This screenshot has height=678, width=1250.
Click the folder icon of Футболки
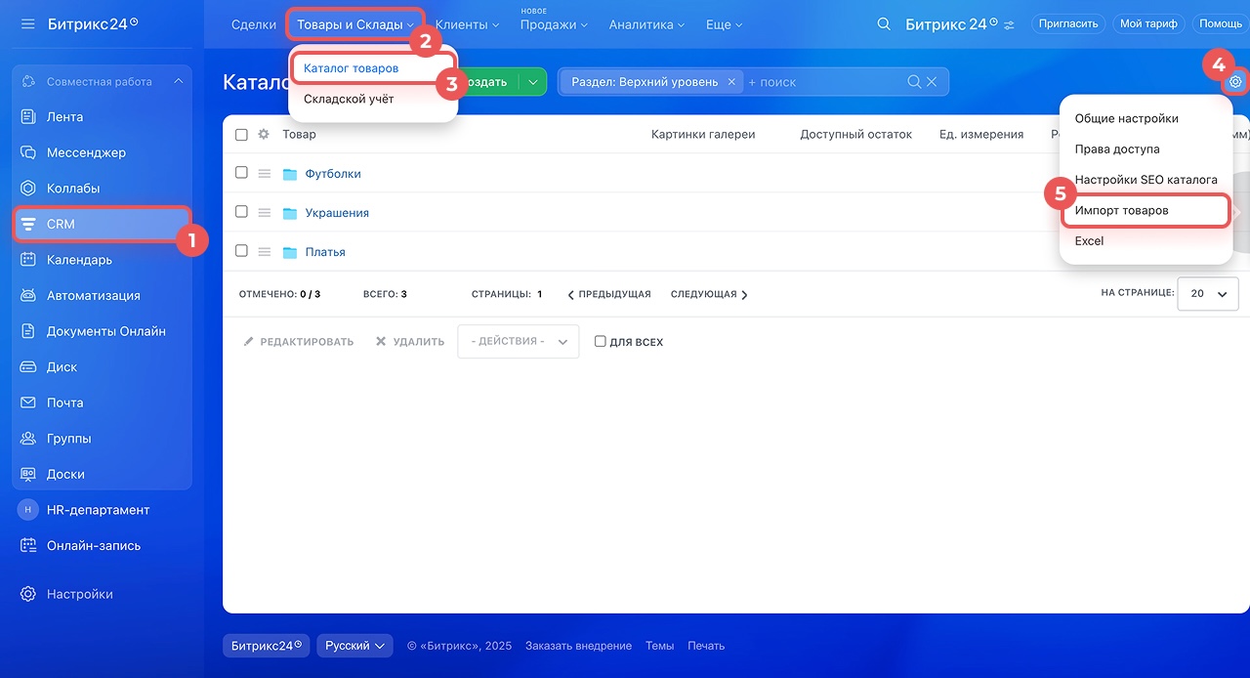[290, 174]
